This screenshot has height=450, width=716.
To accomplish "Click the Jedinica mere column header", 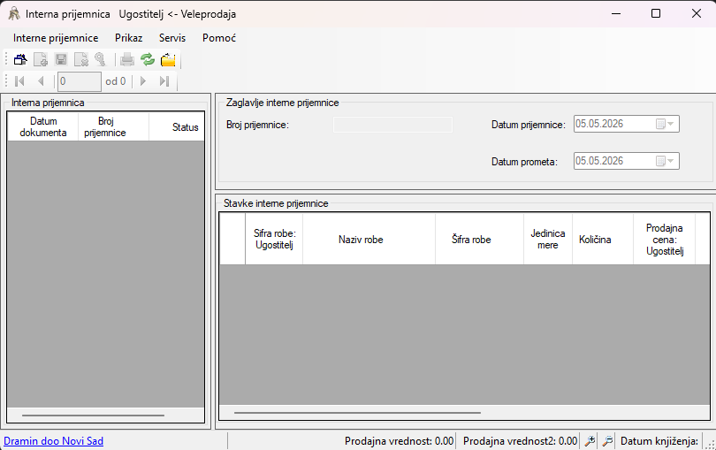I will coord(548,239).
